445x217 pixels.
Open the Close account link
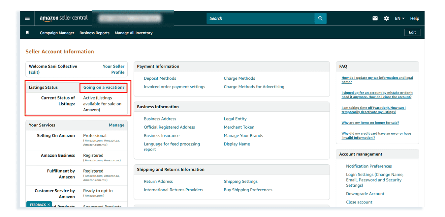pyautogui.click(x=359, y=202)
